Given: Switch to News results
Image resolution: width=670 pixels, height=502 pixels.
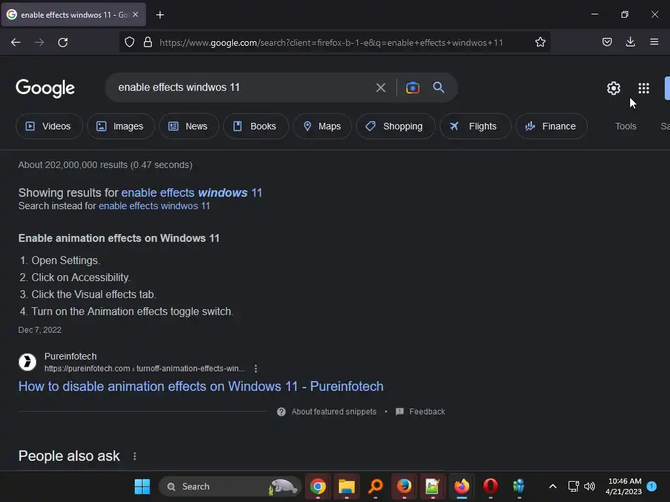Looking at the screenshot, I should click(x=189, y=126).
